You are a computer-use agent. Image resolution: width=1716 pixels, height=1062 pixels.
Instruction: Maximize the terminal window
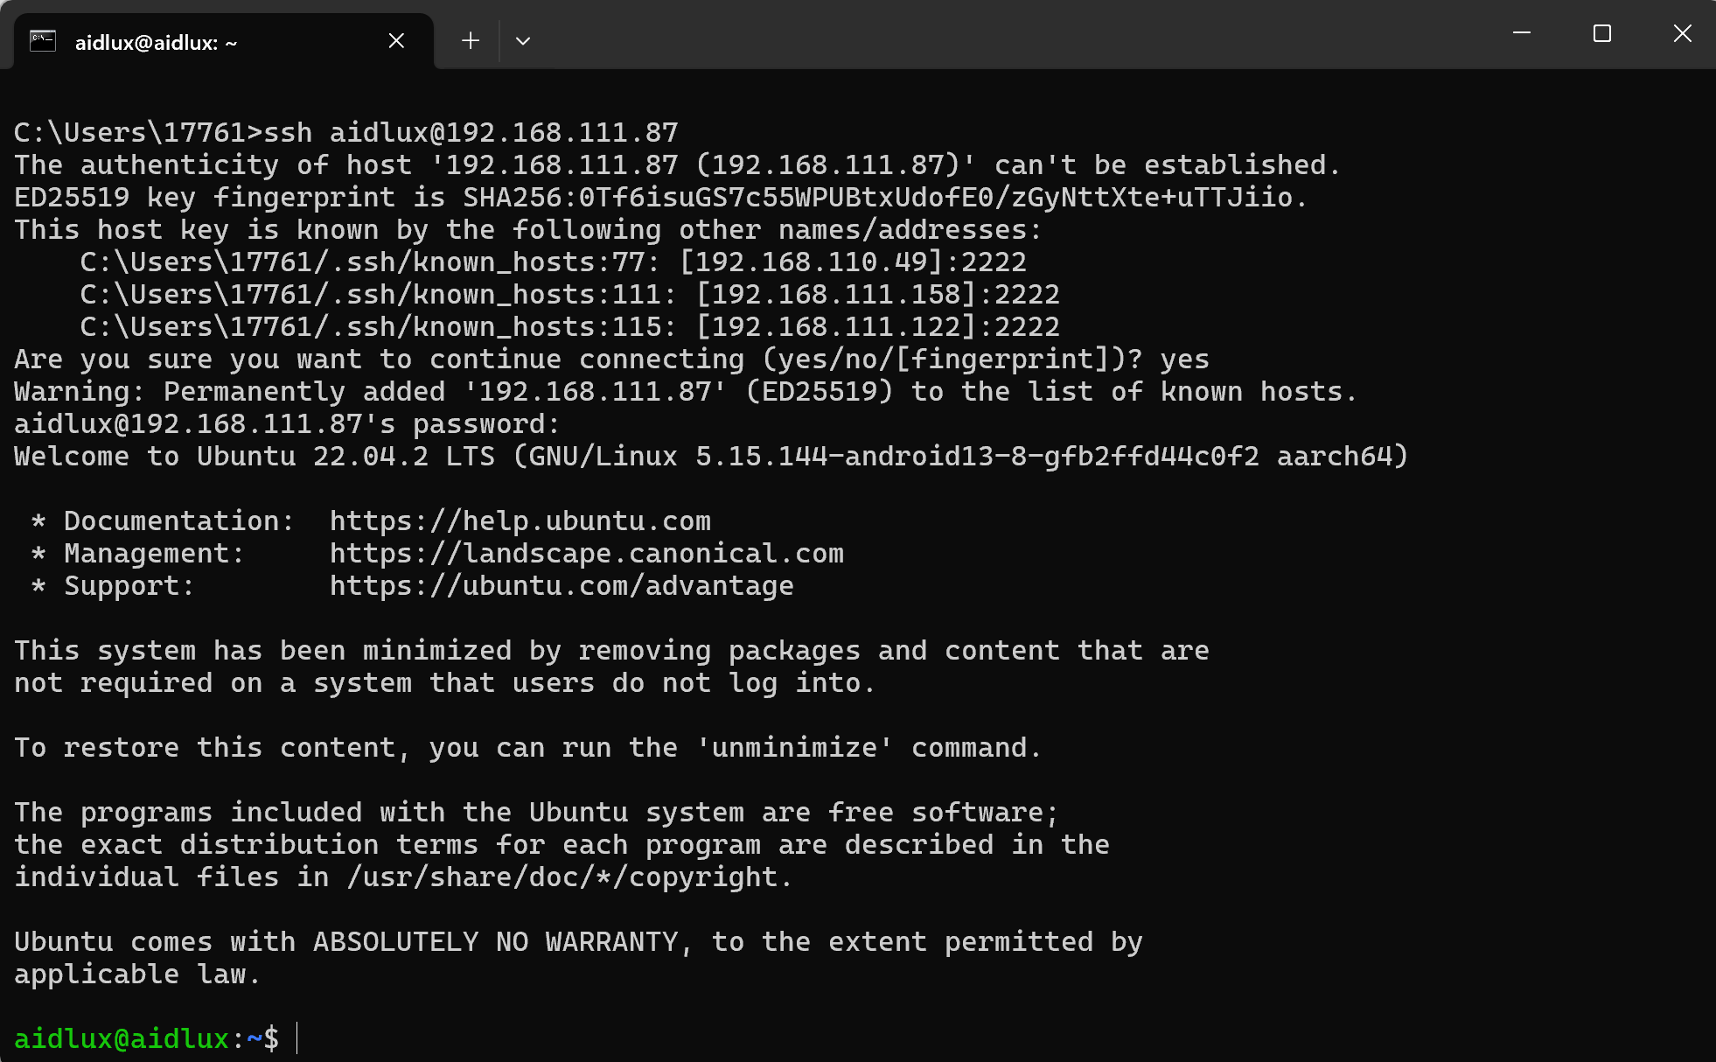pyautogui.click(x=1602, y=33)
